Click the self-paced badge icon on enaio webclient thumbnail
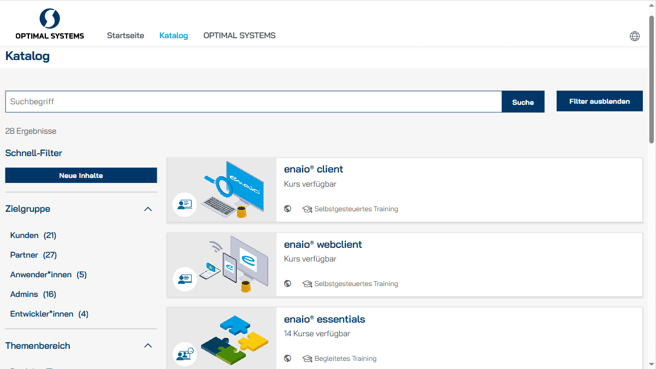Image resolution: width=656 pixels, height=369 pixels. [x=185, y=279]
